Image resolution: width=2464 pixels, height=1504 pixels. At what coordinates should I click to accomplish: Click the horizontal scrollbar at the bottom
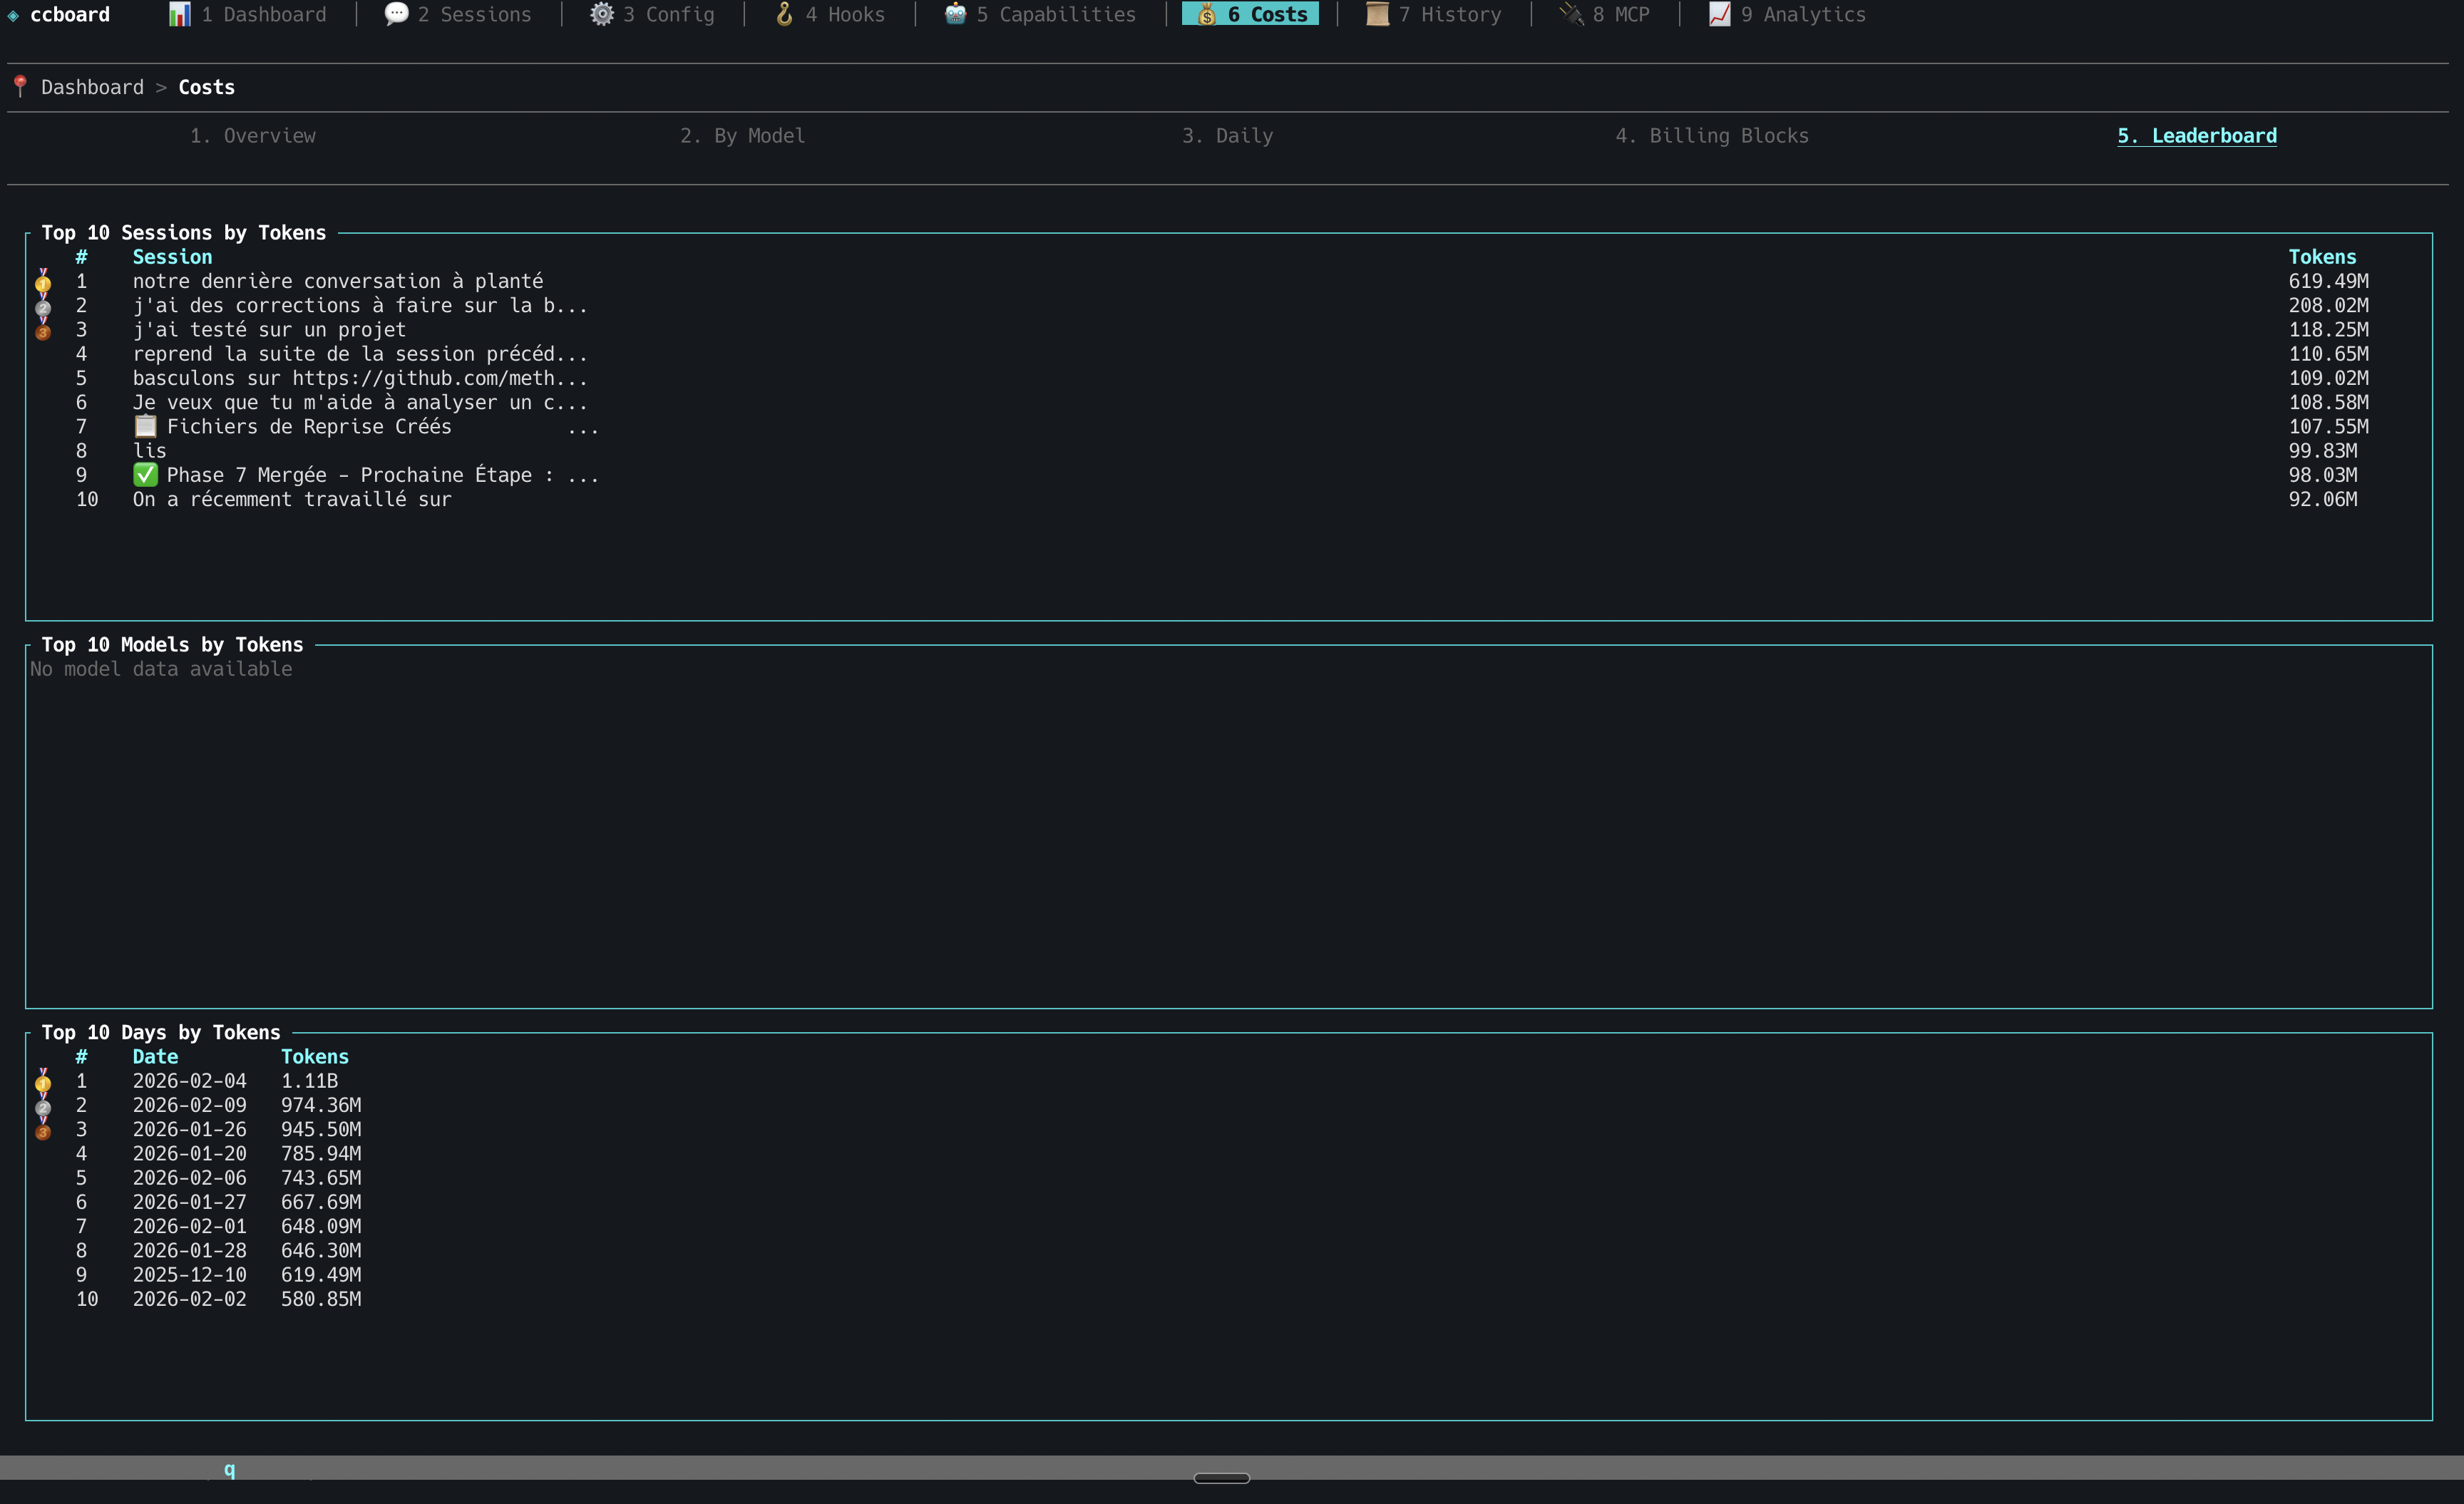1222,1478
